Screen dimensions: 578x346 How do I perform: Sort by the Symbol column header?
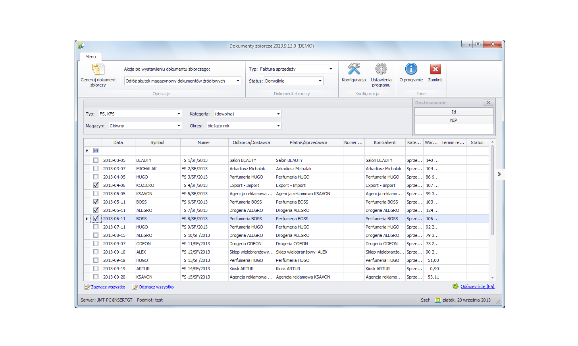click(158, 142)
